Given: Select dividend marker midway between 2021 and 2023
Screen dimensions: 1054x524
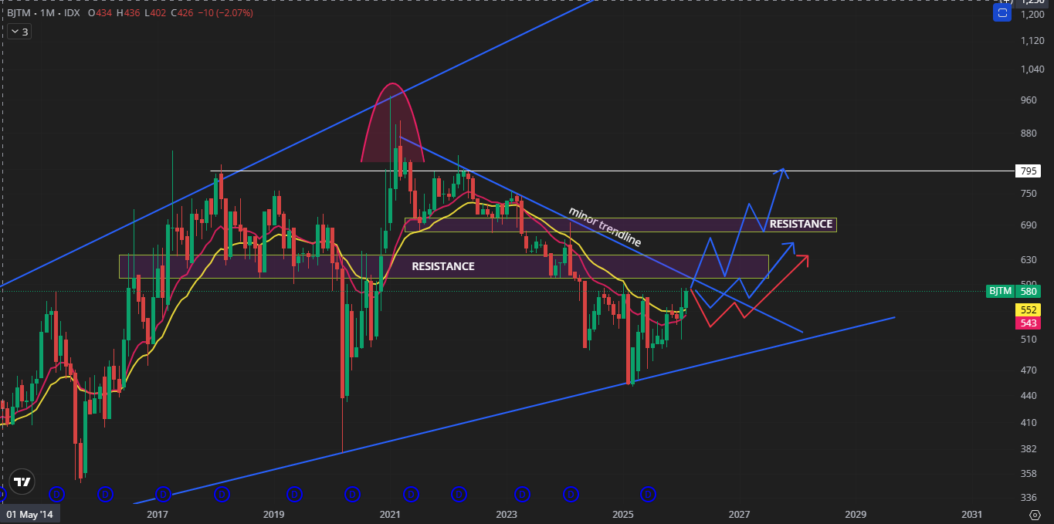Looking at the screenshot, I should [459, 493].
